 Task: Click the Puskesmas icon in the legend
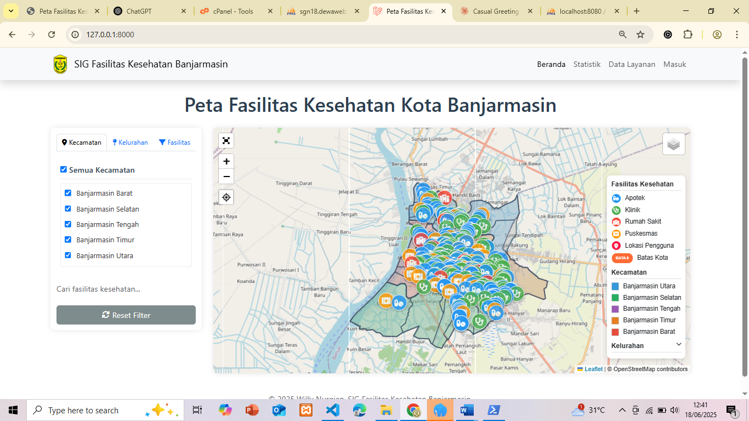(x=616, y=234)
